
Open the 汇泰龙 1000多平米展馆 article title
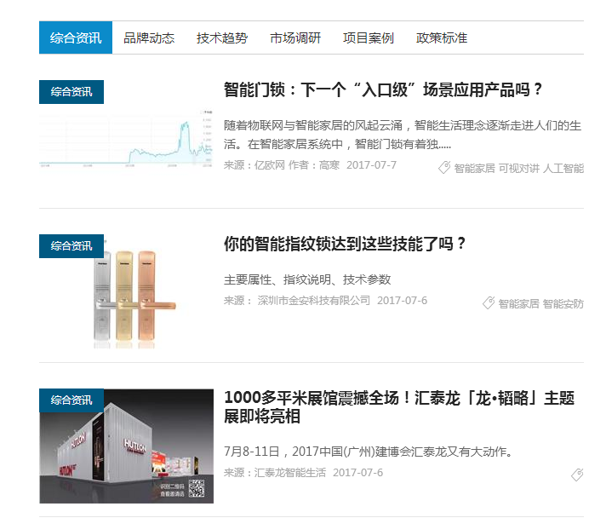click(398, 407)
